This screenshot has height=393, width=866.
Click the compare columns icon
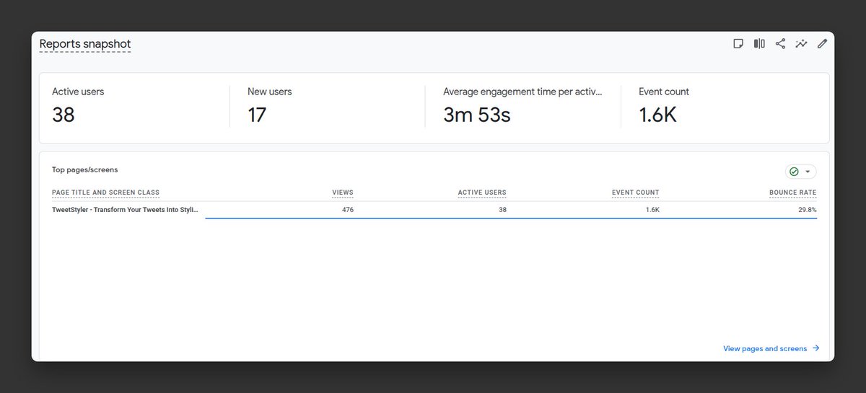coord(759,44)
